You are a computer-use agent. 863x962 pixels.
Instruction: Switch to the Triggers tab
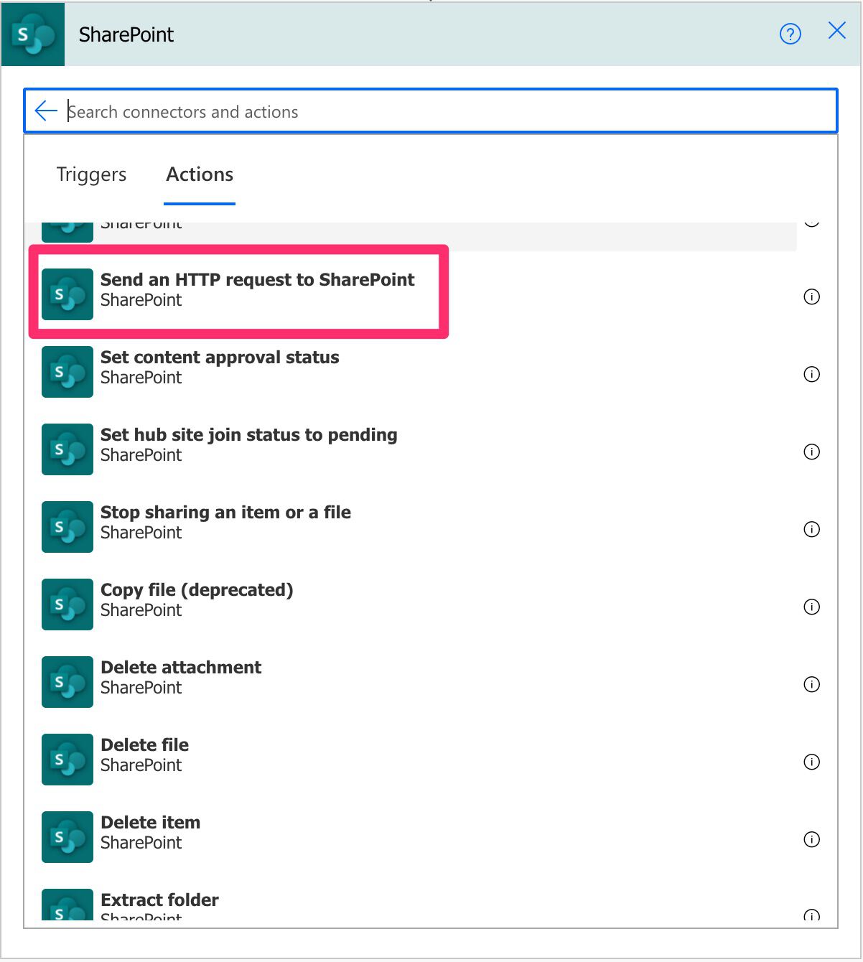pyautogui.click(x=91, y=174)
